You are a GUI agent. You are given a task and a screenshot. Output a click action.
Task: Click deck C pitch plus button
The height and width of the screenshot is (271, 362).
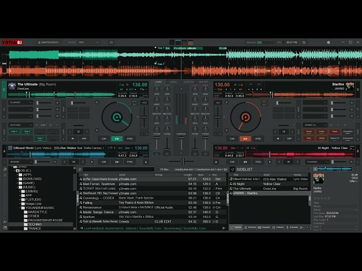[146, 134]
